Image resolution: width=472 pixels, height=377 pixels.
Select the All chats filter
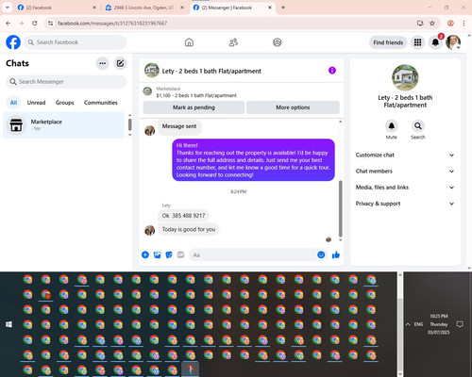click(13, 103)
